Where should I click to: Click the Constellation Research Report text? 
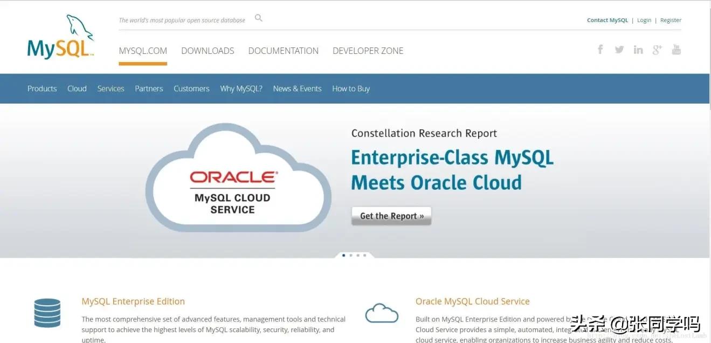click(424, 133)
